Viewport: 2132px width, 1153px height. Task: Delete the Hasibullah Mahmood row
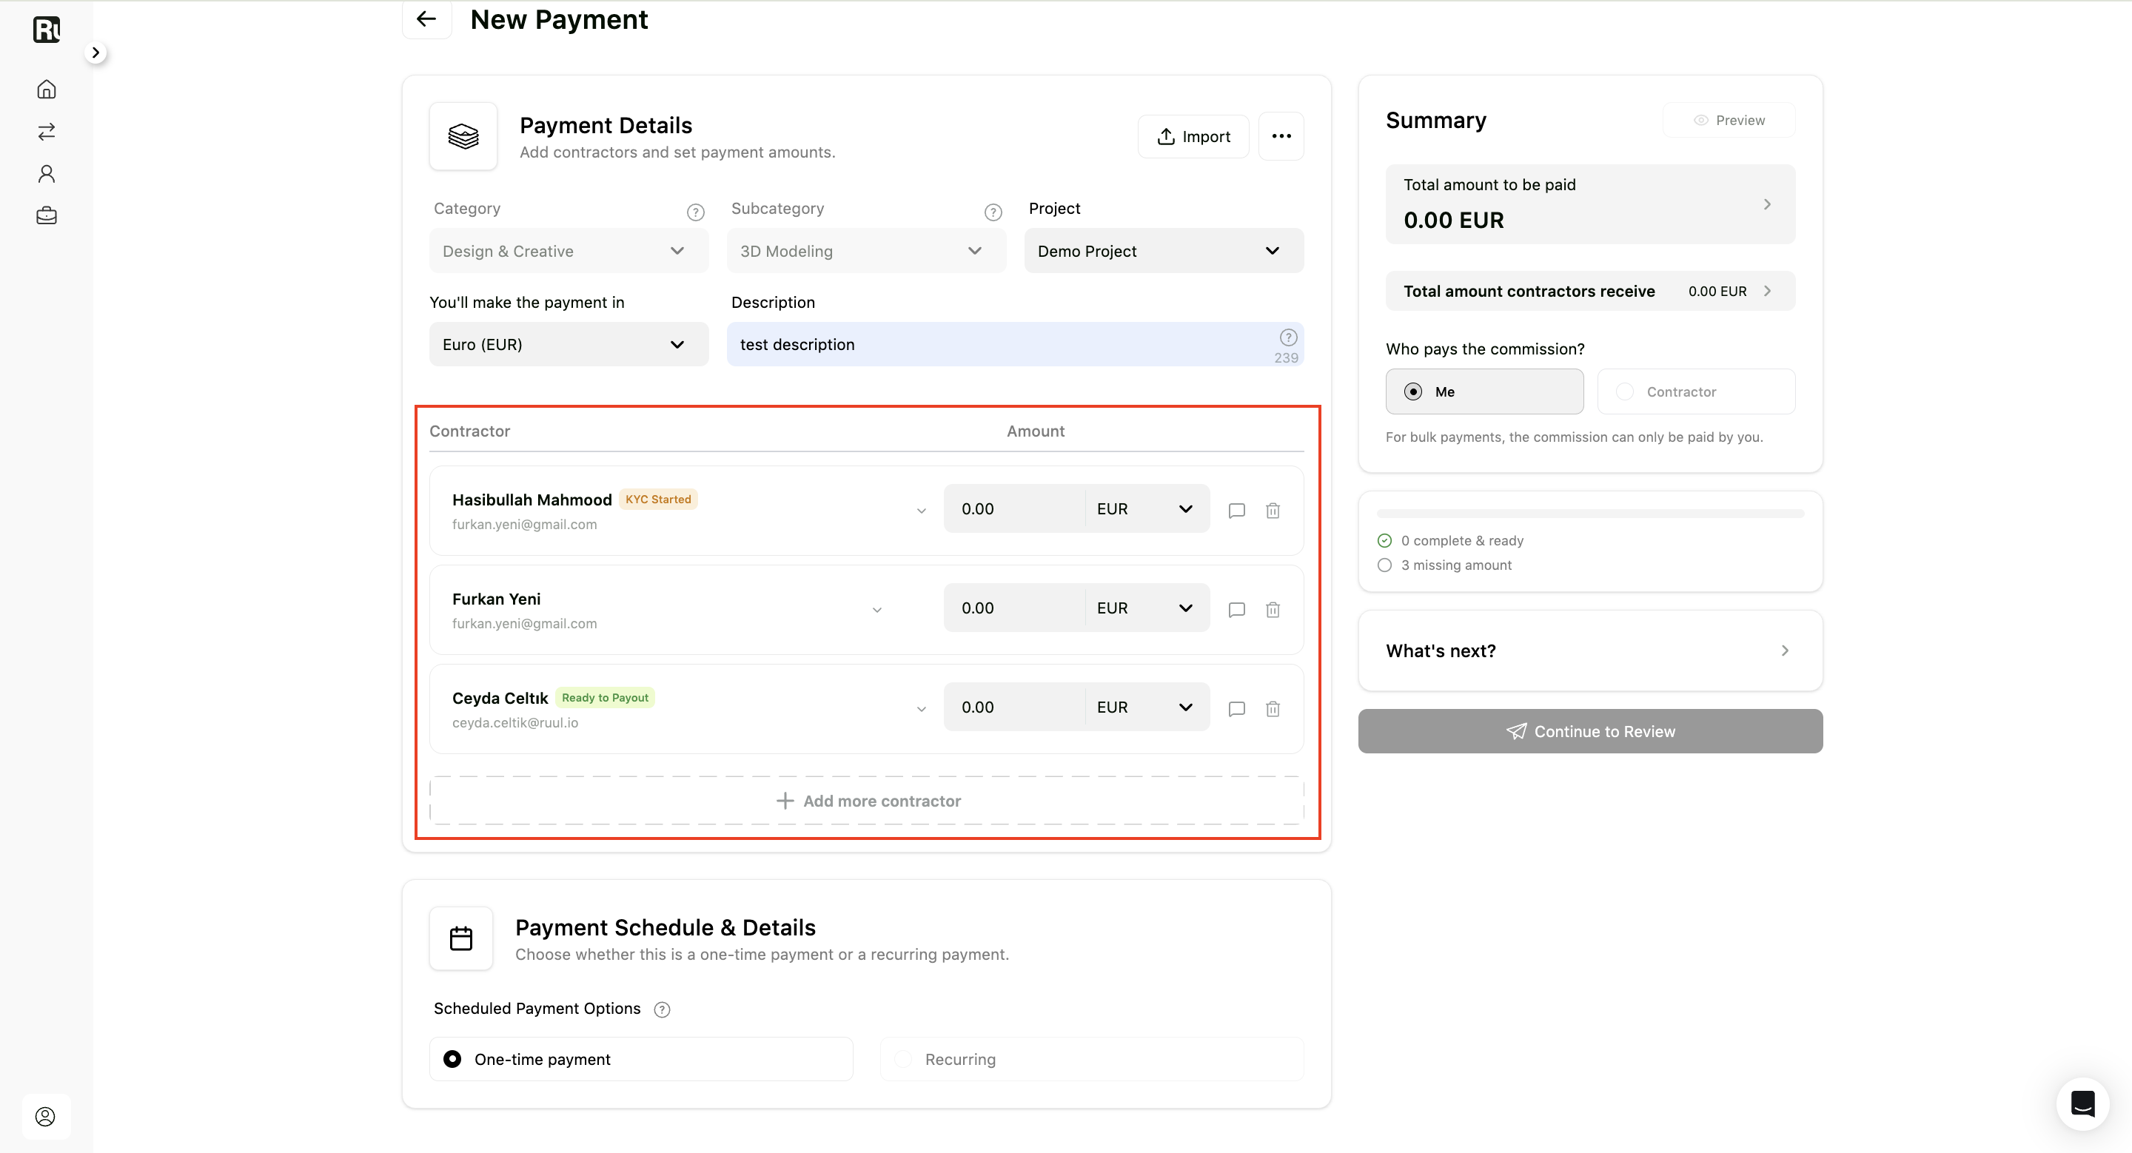(1273, 511)
